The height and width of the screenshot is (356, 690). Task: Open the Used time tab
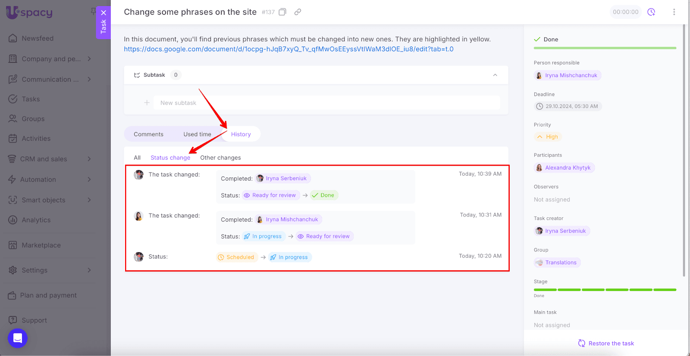[x=197, y=134]
